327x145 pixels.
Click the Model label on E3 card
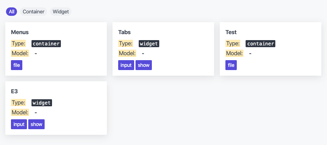[20, 112]
